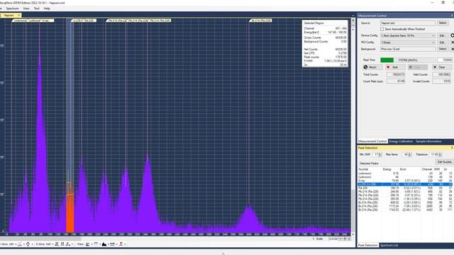Click Edit next to ROI Config
This screenshot has height=255, width=454.
coord(442,42)
